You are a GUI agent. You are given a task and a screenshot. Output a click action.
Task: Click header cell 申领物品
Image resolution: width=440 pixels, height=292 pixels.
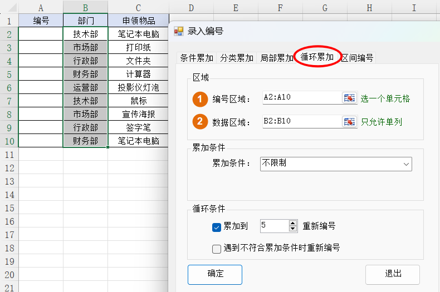click(138, 21)
